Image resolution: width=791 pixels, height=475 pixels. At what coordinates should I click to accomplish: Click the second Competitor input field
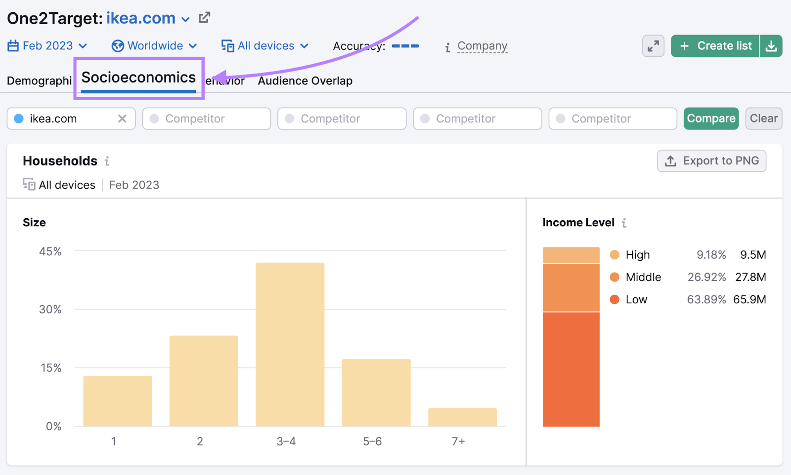[342, 119]
